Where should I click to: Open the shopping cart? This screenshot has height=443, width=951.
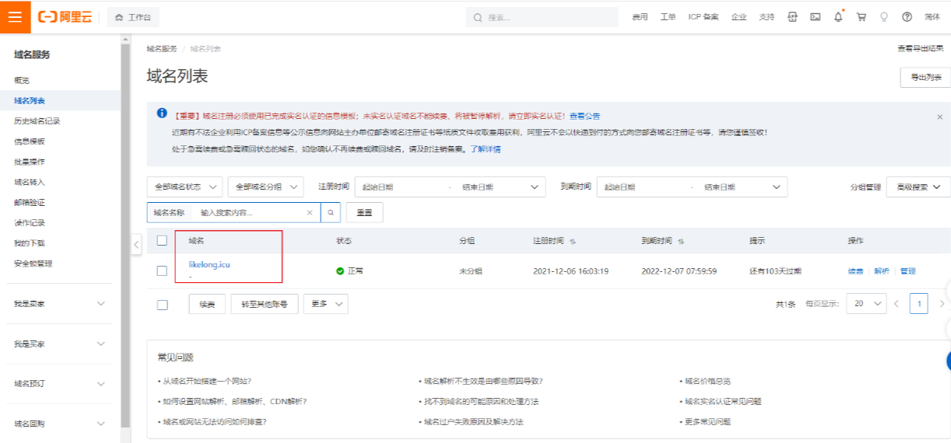862,16
